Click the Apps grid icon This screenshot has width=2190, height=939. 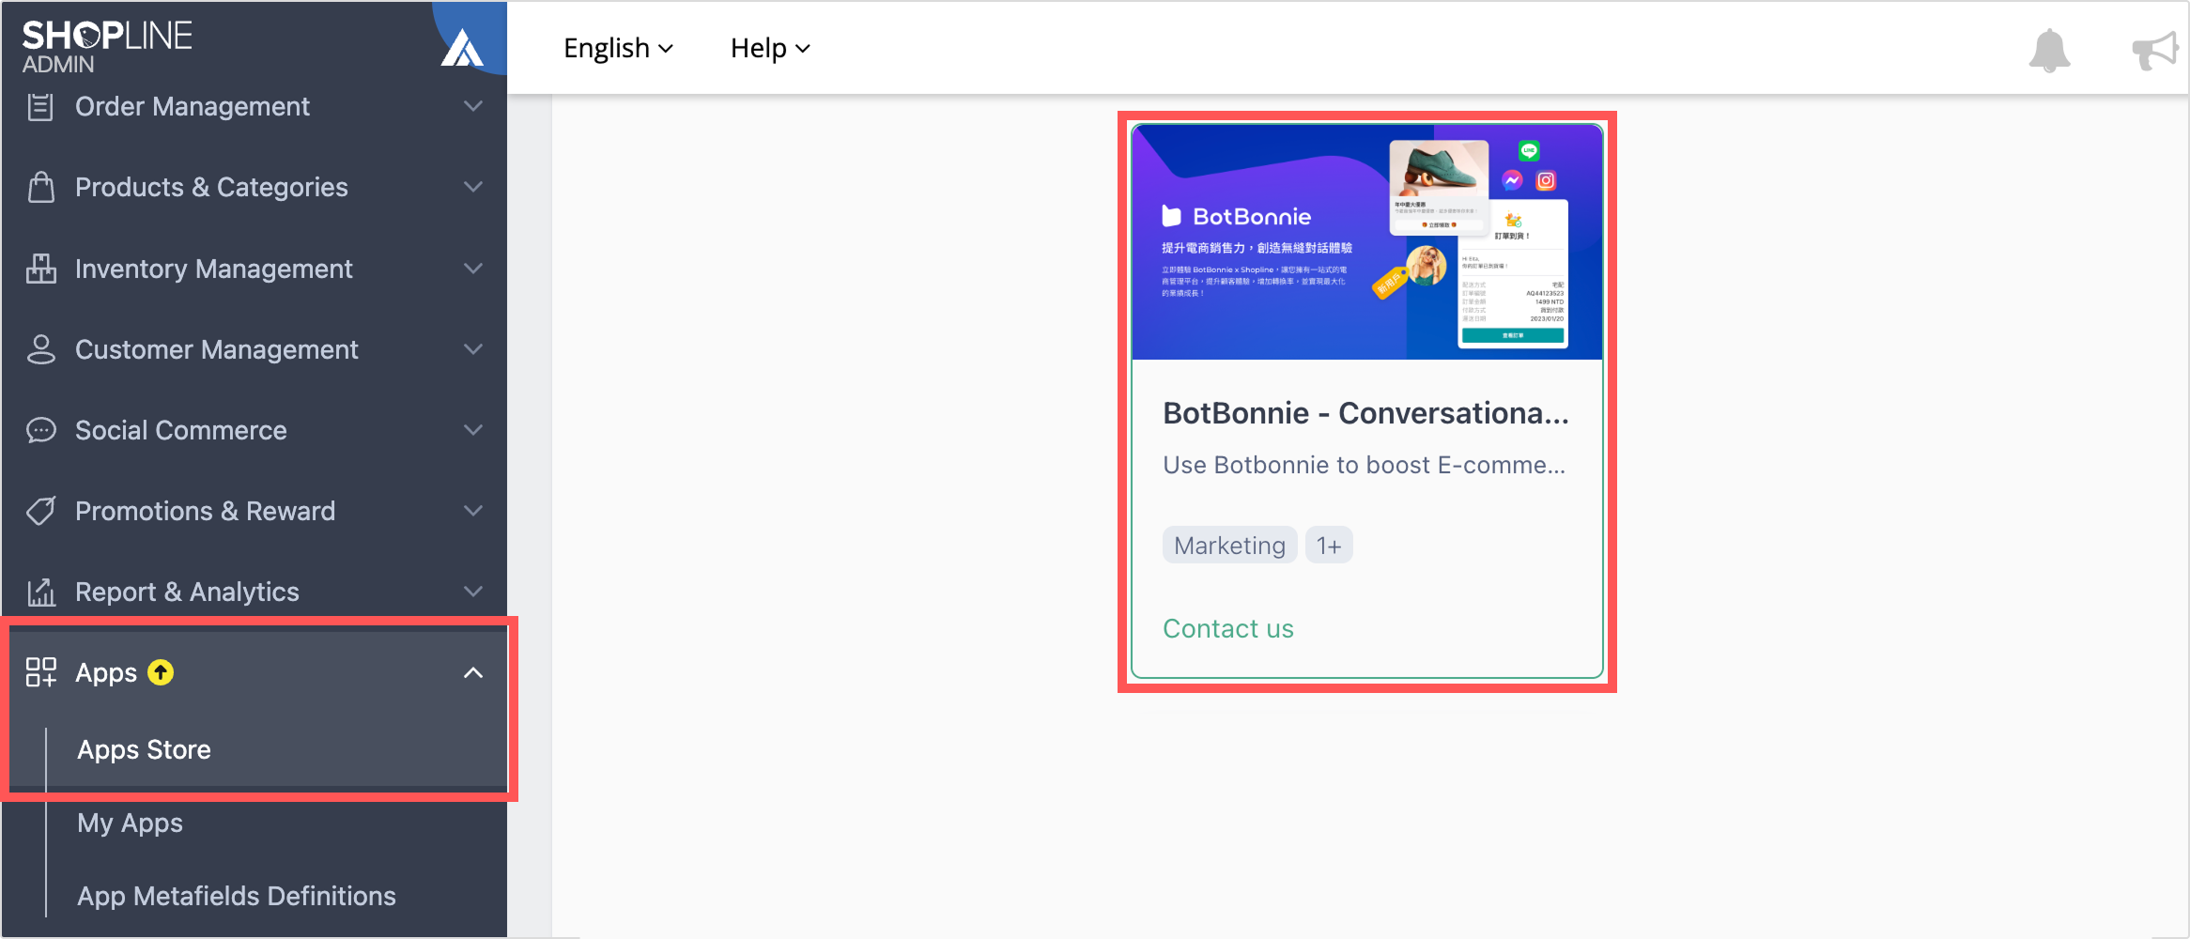(40, 672)
